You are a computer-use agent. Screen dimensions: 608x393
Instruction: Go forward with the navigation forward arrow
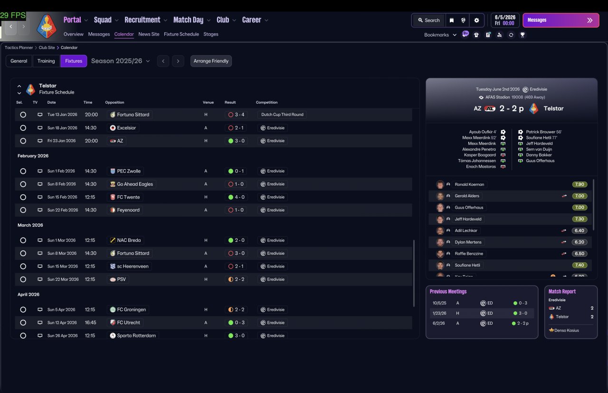[23, 27]
